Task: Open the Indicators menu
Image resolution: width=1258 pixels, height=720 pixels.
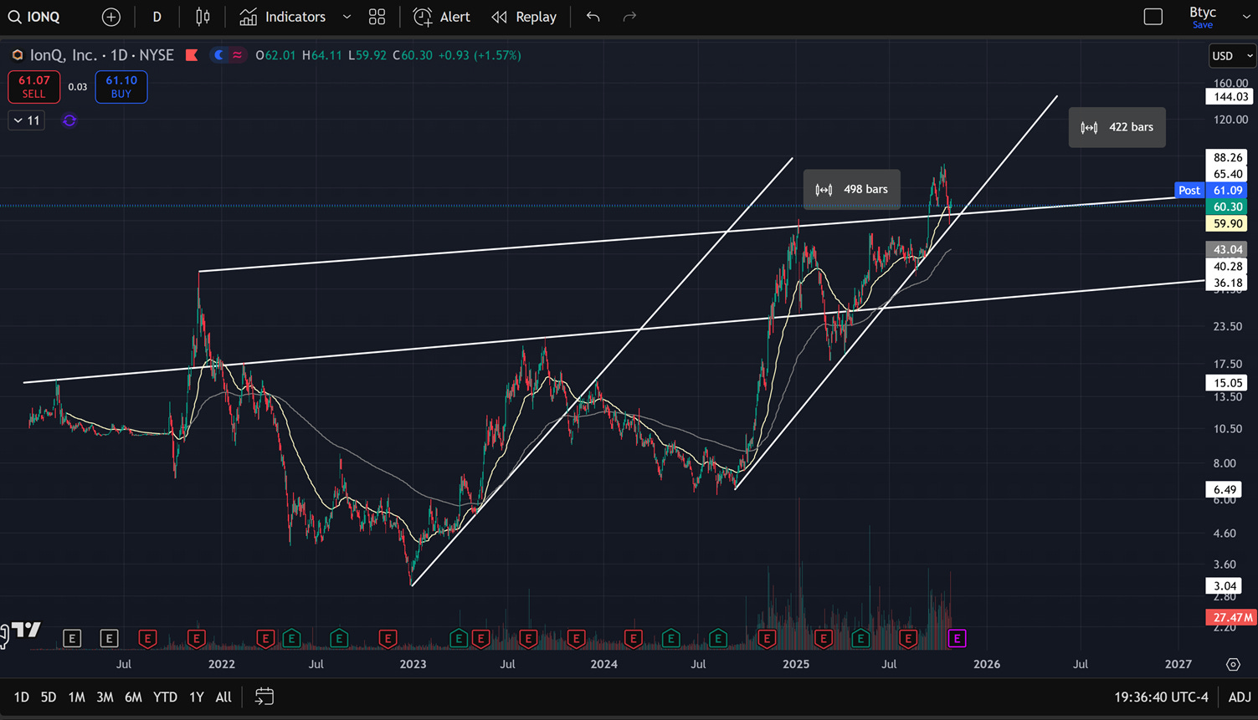Action: point(283,17)
